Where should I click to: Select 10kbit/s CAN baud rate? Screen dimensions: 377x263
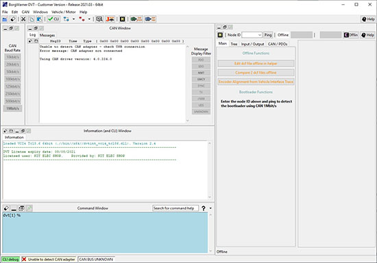12,57
